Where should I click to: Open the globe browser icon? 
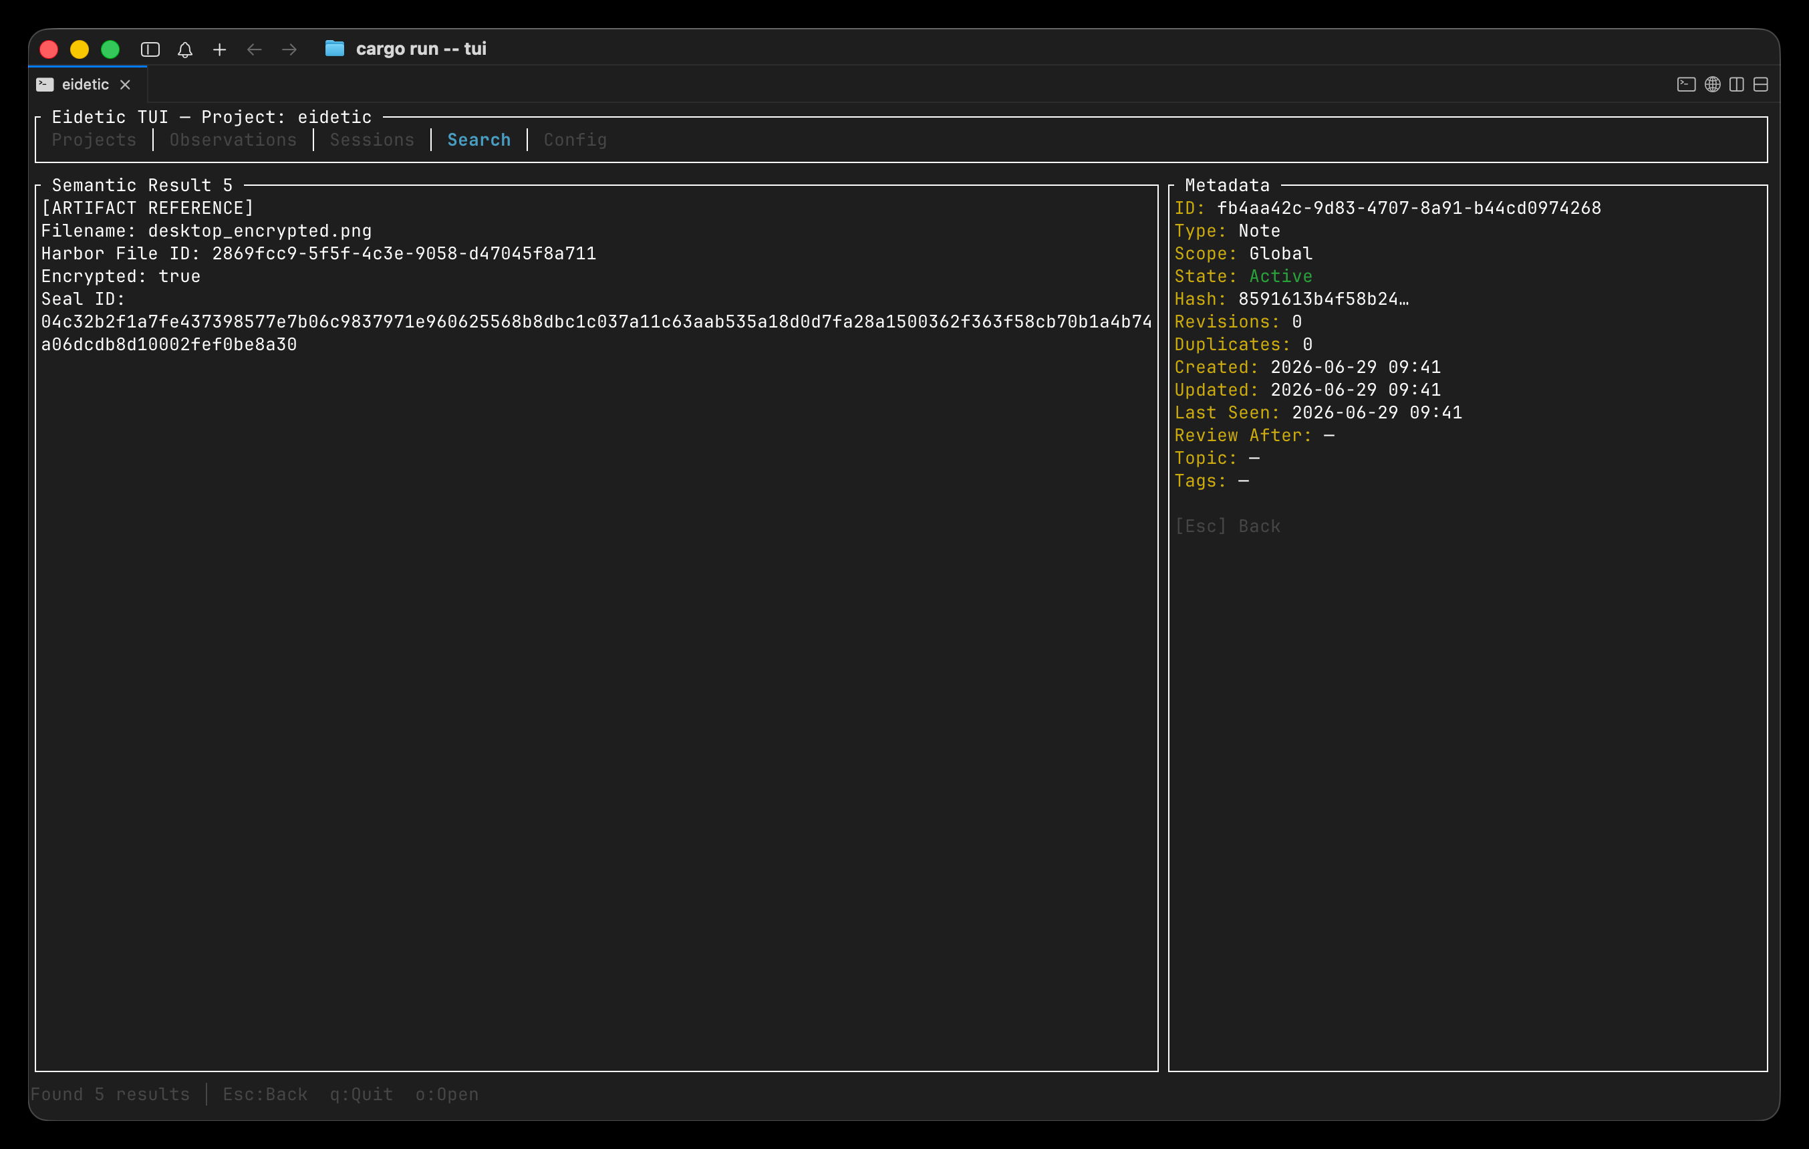pyautogui.click(x=1712, y=84)
